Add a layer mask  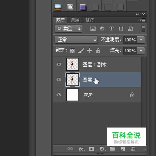coord(91,149)
